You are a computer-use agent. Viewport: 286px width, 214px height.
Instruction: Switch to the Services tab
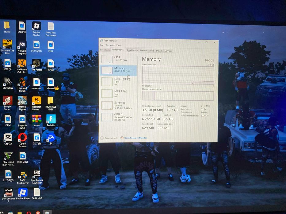[x=168, y=51]
